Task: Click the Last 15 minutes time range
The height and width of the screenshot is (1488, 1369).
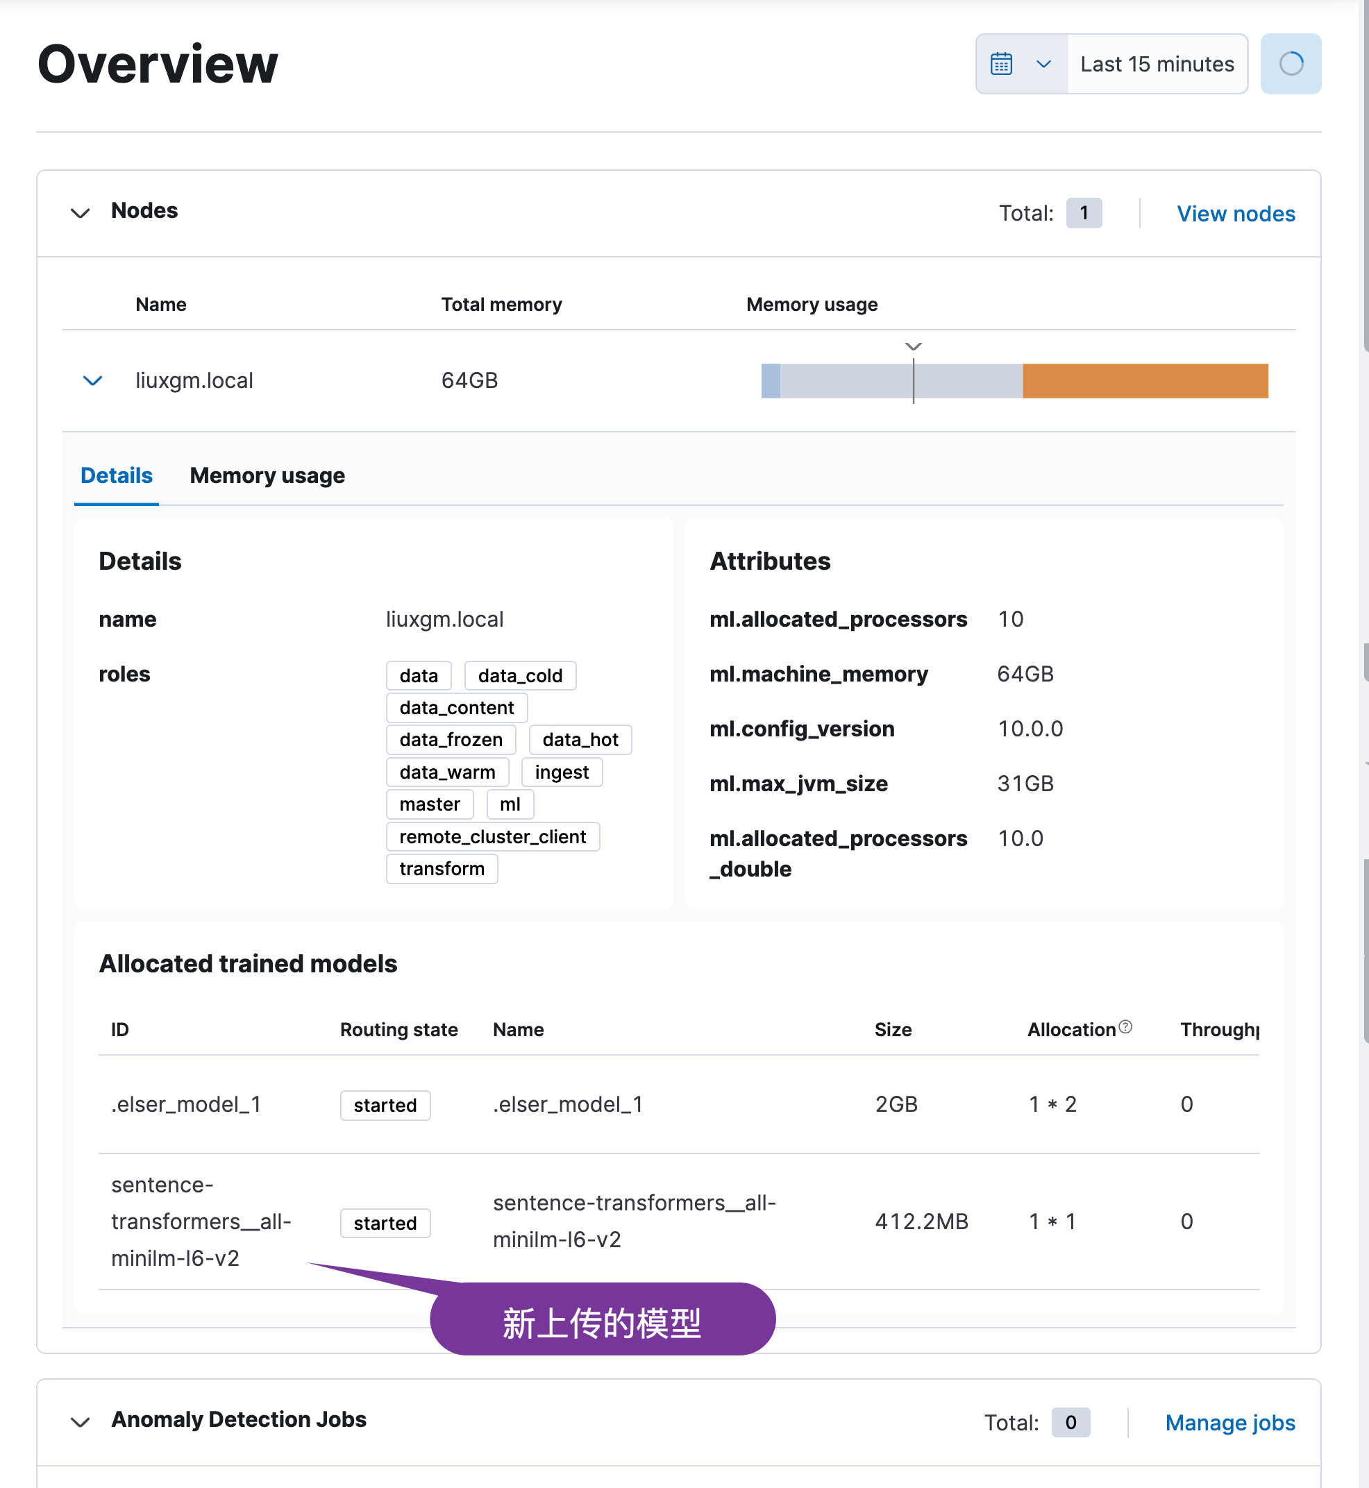Action: [x=1157, y=65]
